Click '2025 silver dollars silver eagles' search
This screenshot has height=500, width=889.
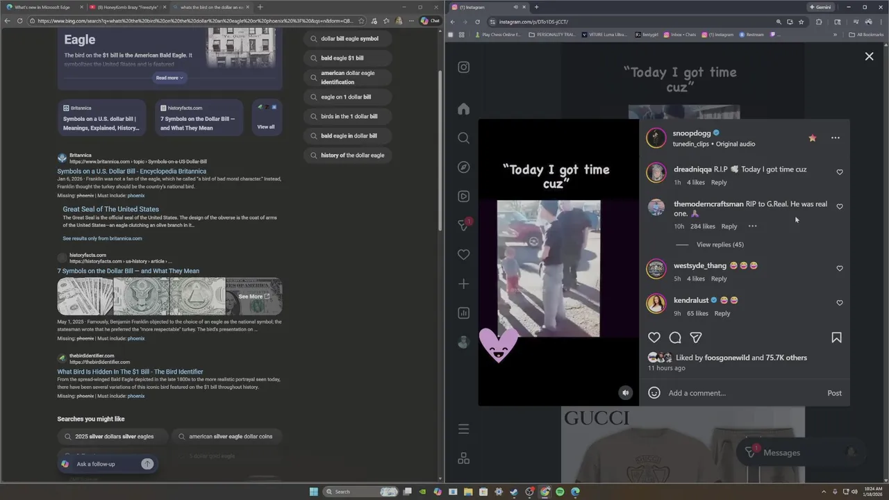pyautogui.click(x=114, y=437)
